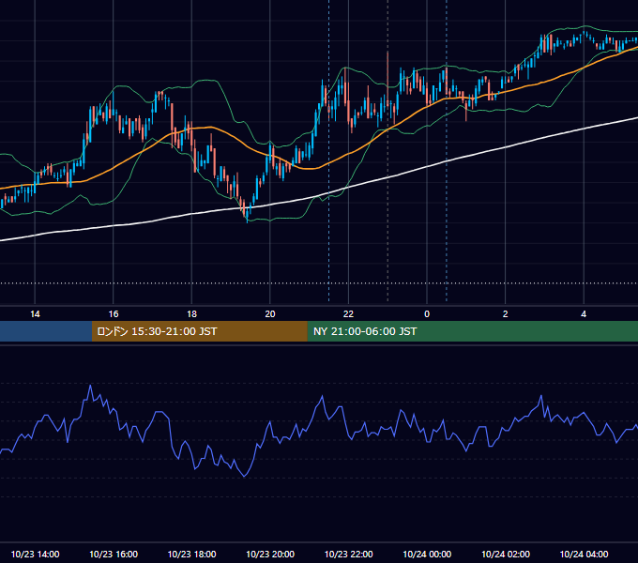638x563 pixels.
Task: Click the hour label 4 on the time axis
Action: (x=584, y=314)
